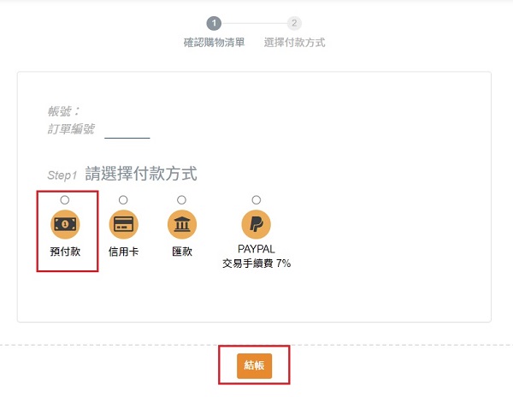Click the 匯款 bank building icon

coord(182,224)
